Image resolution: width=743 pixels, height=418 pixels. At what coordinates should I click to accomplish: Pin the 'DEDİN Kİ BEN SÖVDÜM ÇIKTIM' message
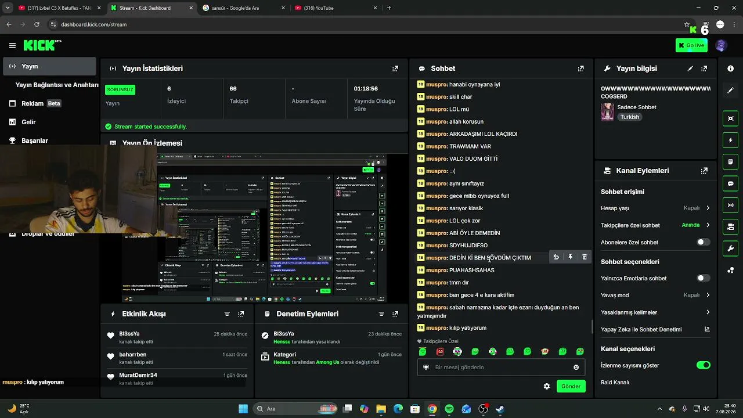[570, 257]
